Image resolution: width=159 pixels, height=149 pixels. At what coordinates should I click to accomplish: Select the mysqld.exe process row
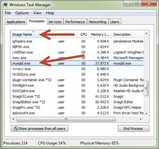click(x=77, y=63)
